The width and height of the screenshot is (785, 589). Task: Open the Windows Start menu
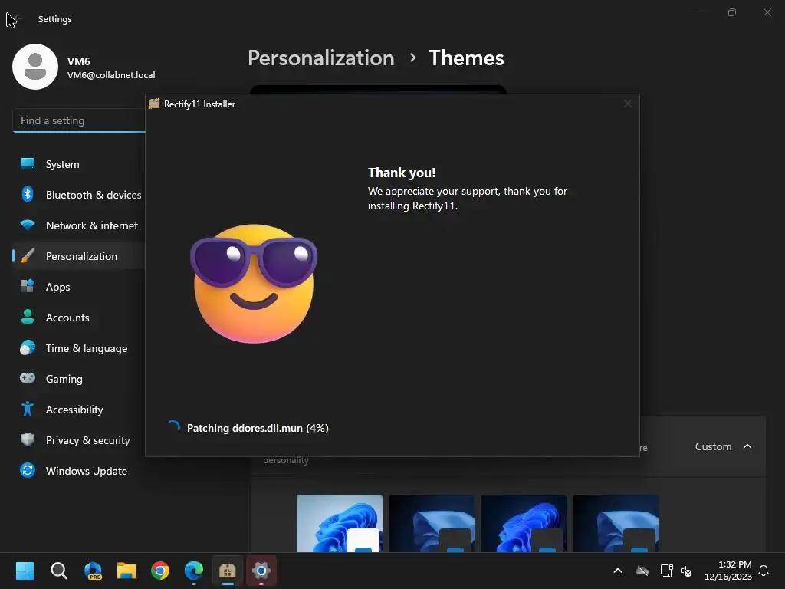tap(25, 571)
